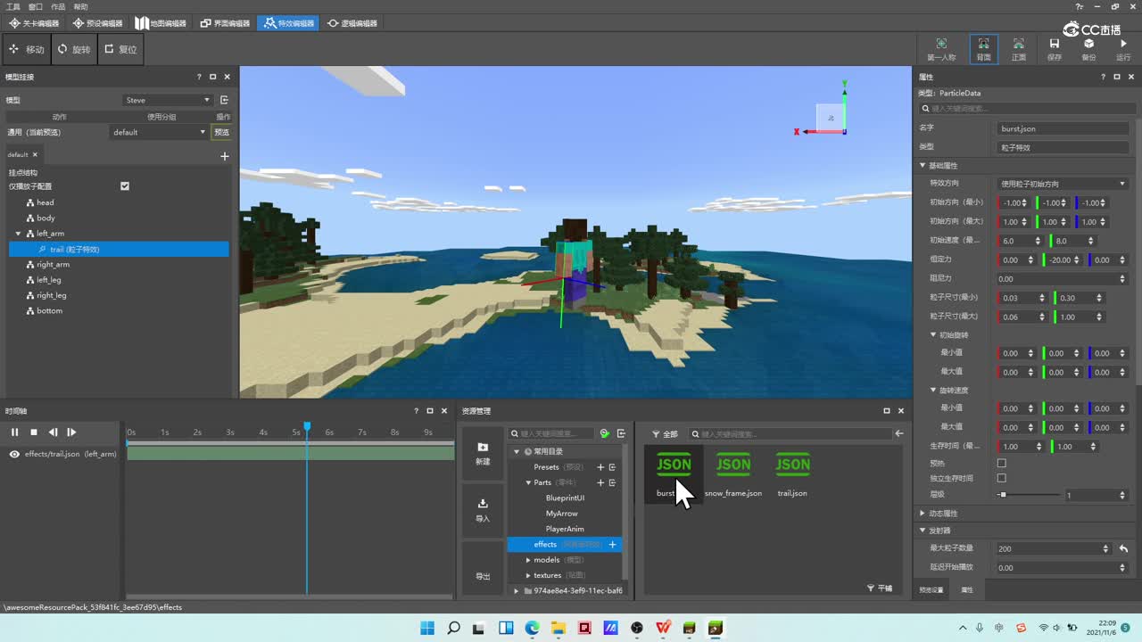The width and height of the screenshot is (1142, 642).
Task: Click the Move (移动) tool
Action: click(x=27, y=50)
